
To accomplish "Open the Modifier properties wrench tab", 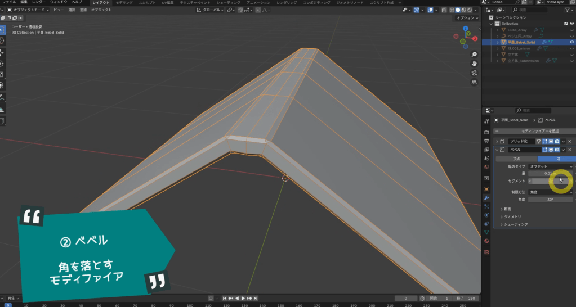I will click(x=486, y=197).
